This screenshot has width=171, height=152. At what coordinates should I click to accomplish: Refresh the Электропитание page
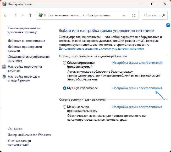click(x=134, y=15)
